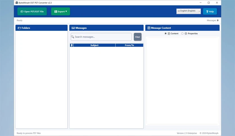
Task: Click the Search messages input field
Action: [x=101, y=37]
